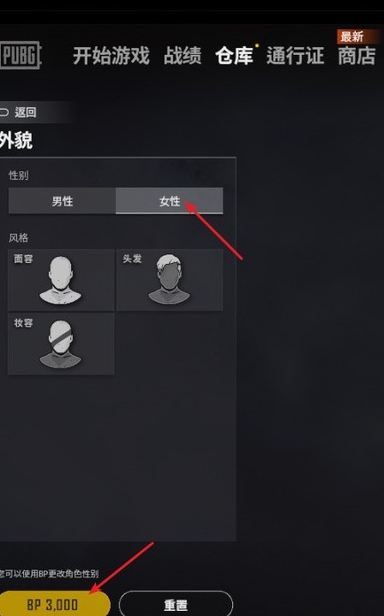Image resolution: width=384 pixels, height=616 pixels.
Task: Click the BP gender change hint text
Action: [x=49, y=573]
